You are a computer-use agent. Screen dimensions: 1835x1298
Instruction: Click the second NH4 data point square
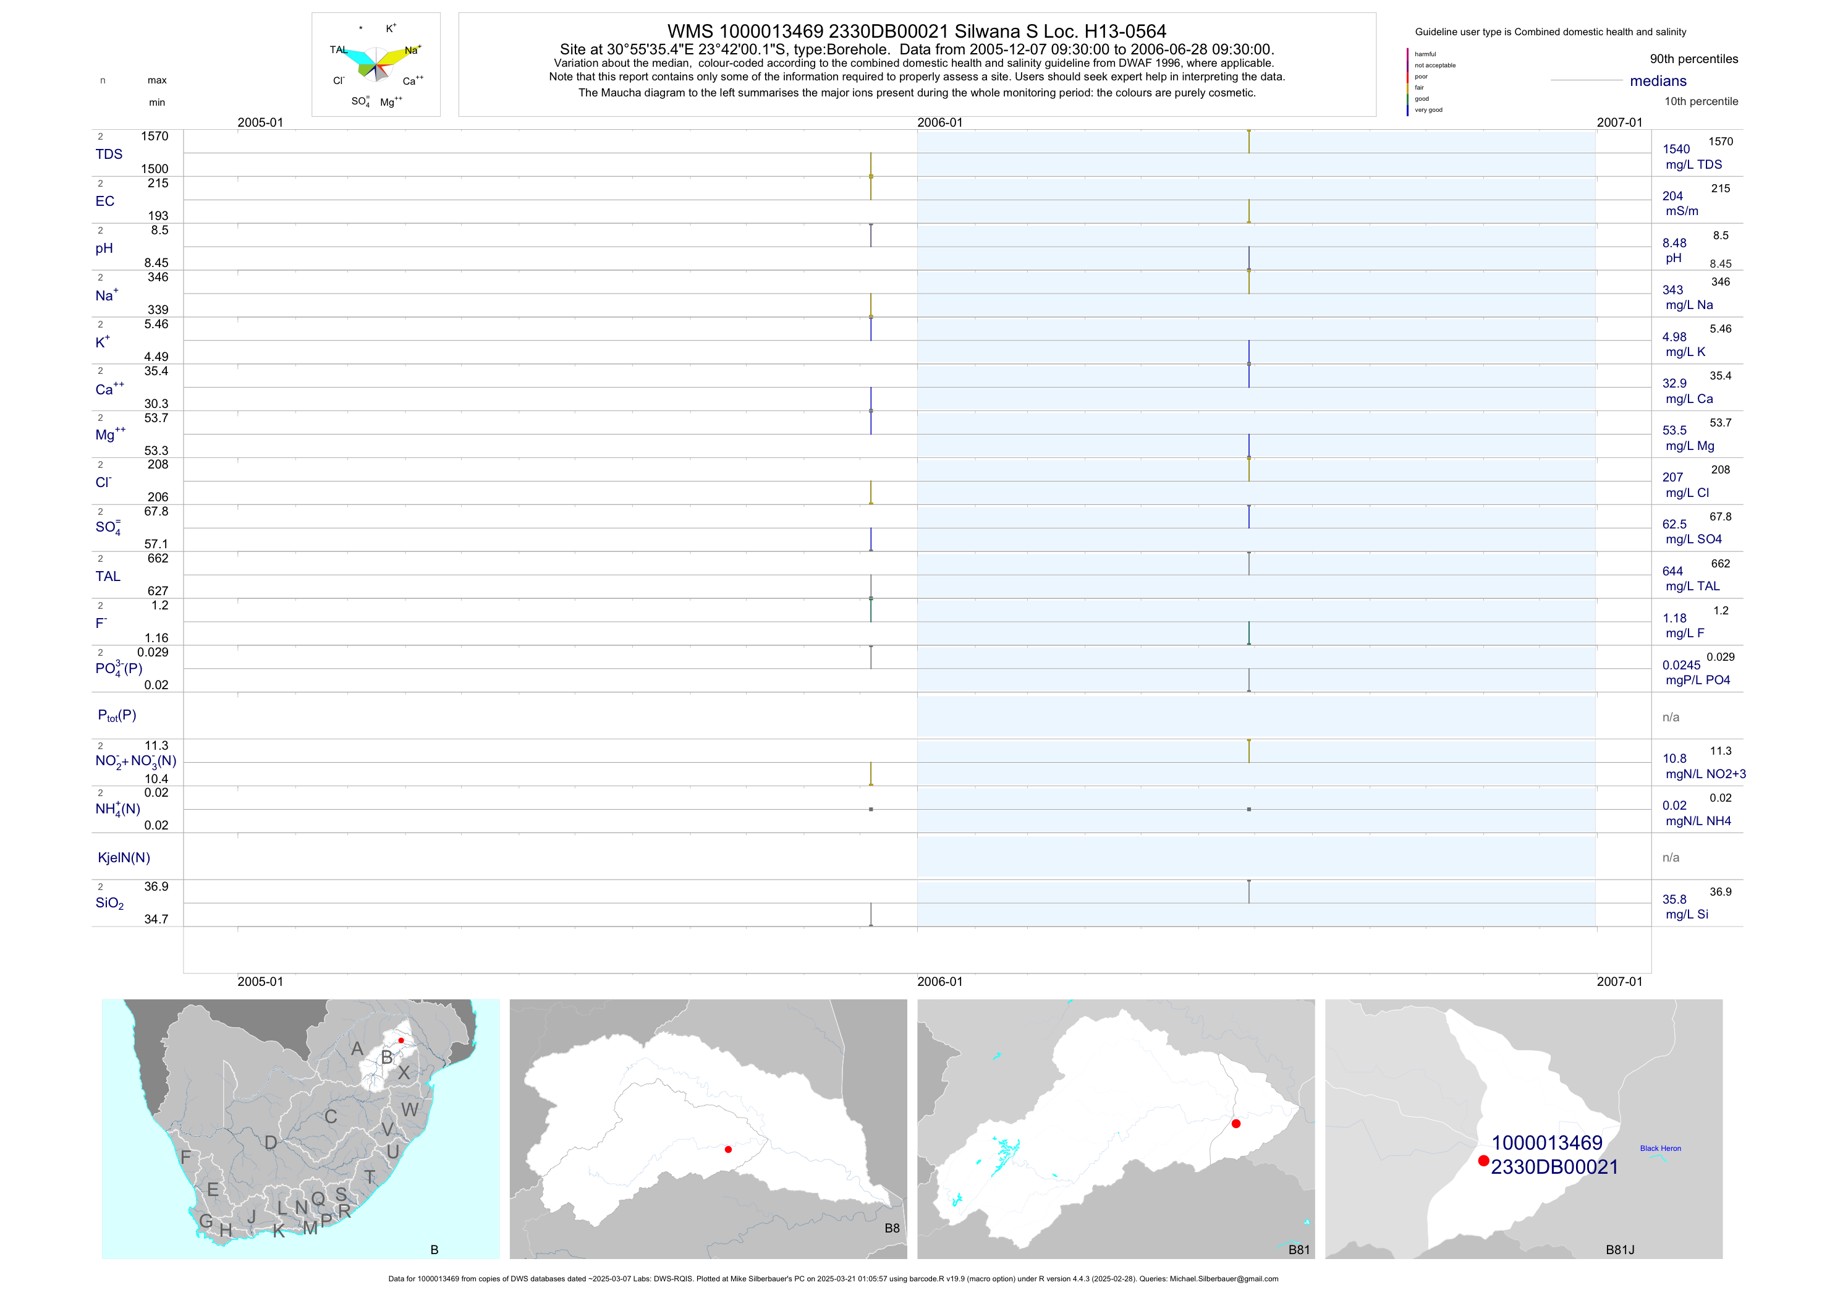click(1249, 810)
